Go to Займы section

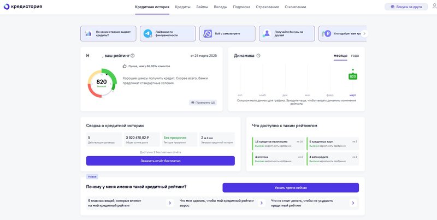[202, 7]
